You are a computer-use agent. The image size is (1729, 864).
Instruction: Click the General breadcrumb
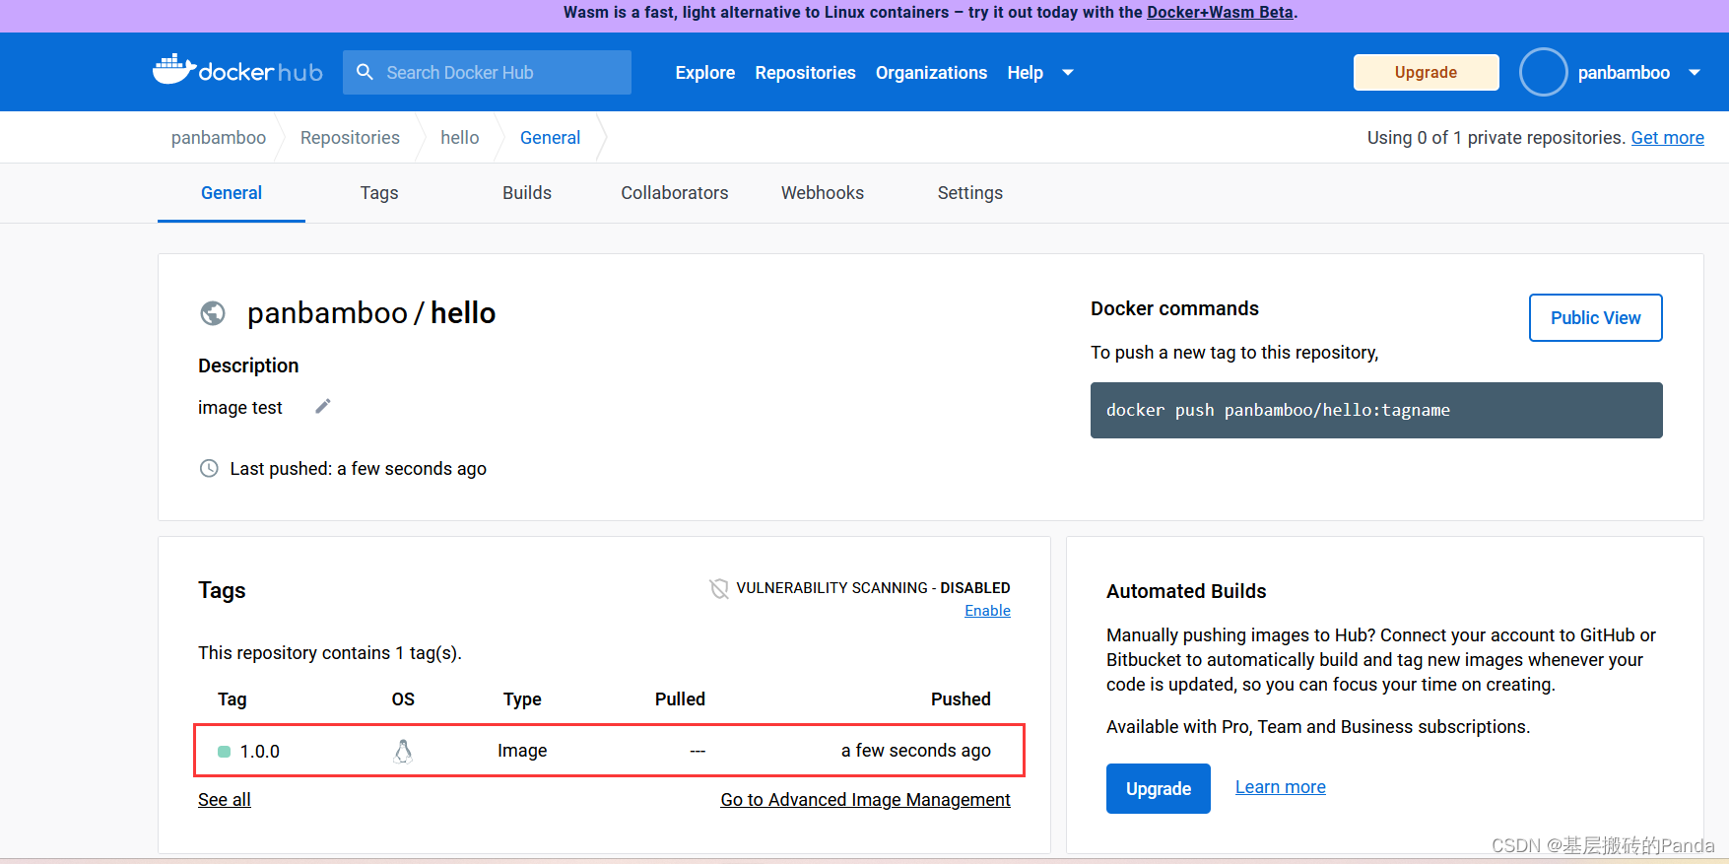550,138
